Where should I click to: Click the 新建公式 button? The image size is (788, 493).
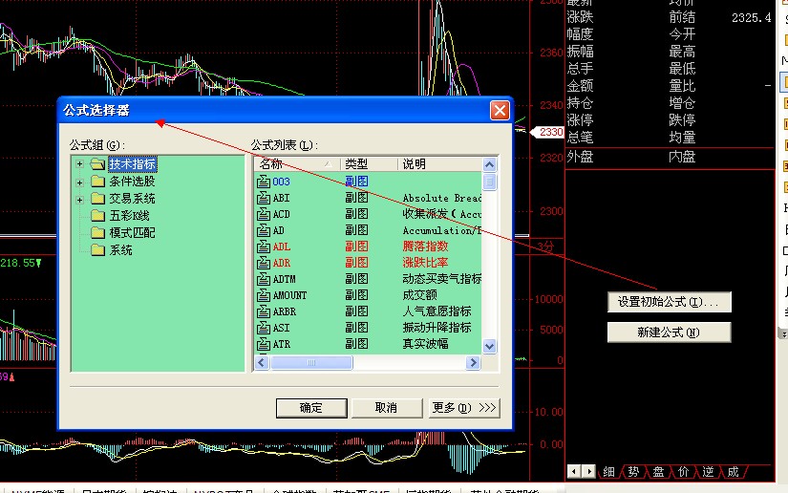[x=669, y=332]
